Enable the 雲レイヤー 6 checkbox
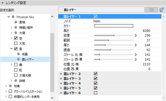 click(x=96, y=93)
